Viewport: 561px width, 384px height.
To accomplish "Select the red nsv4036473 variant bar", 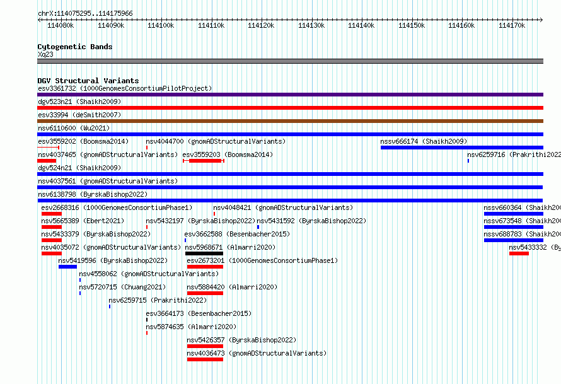I will coord(205,359).
